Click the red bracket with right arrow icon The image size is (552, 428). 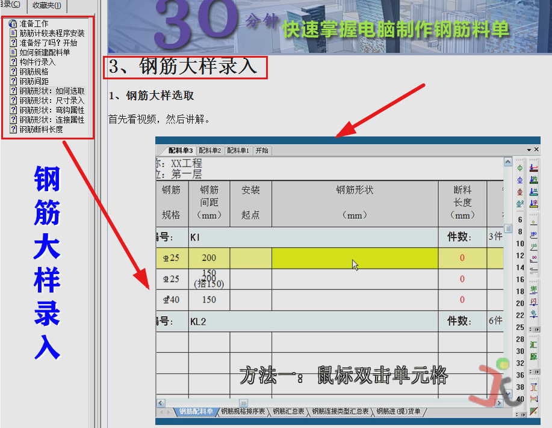pyautogui.click(x=534, y=388)
